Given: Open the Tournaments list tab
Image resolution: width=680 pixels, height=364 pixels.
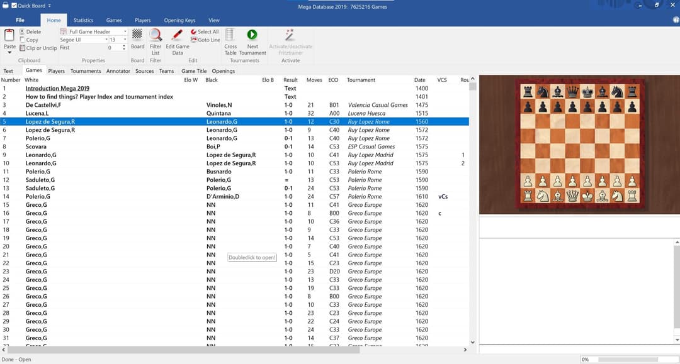Looking at the screenshot, I should click(86, 71).
